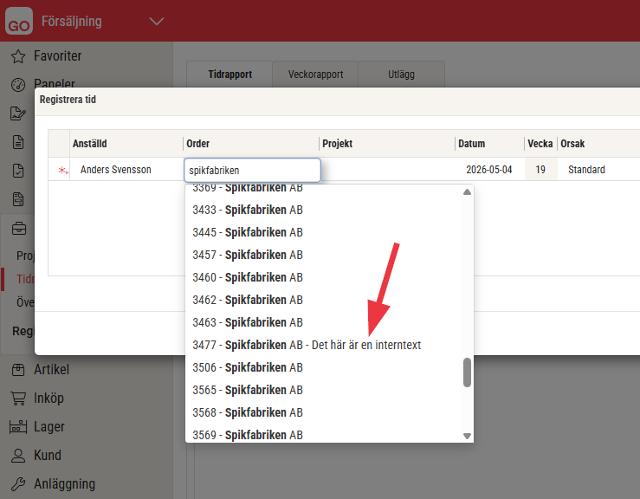This screenshot has height=499, width=640.
Task: Switch to the Utlägg tab
Action: click(x=401, y=75)
